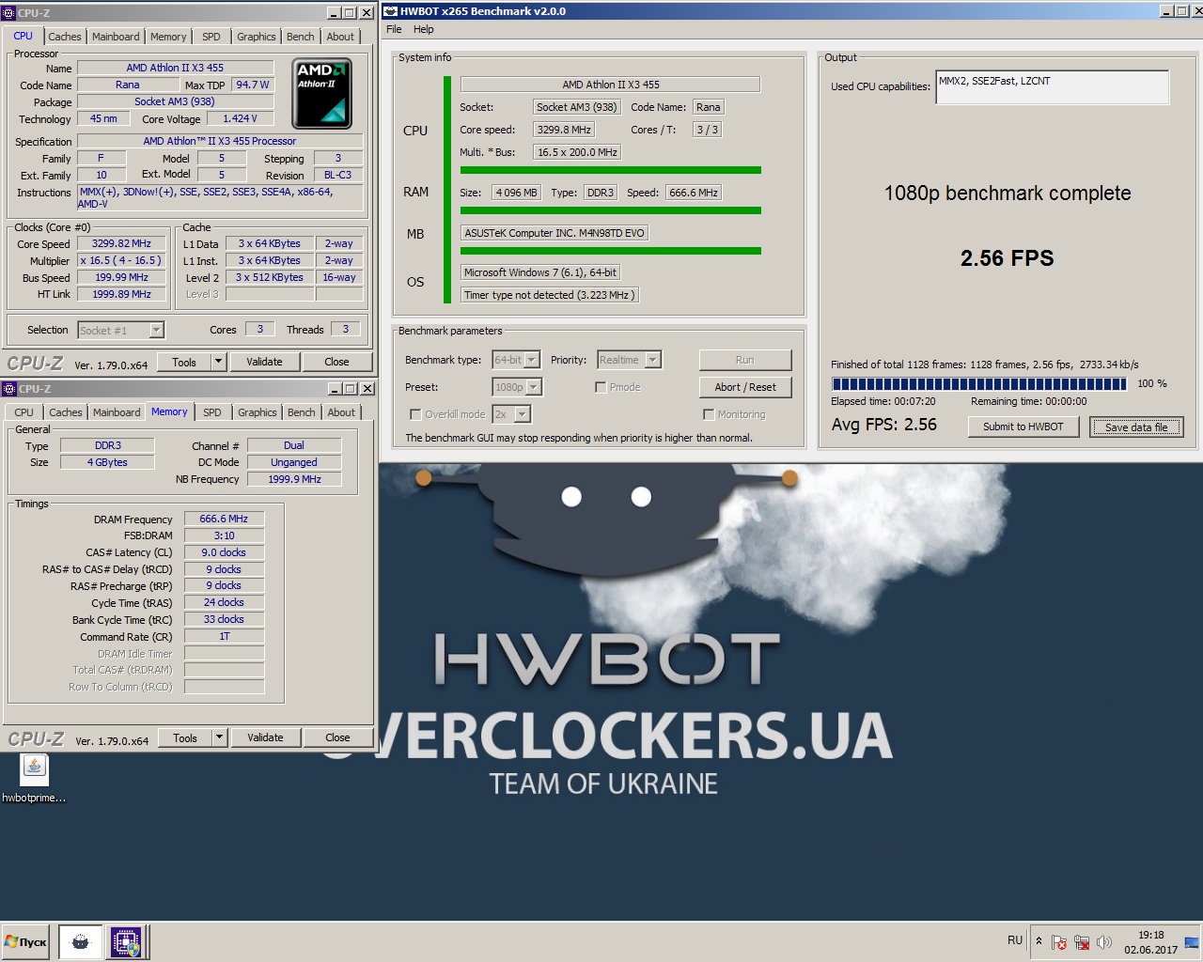Open Memory tab in the CPU-Z window showing processor info
This screenshot has width=1203, height=962.
(168, 37)
